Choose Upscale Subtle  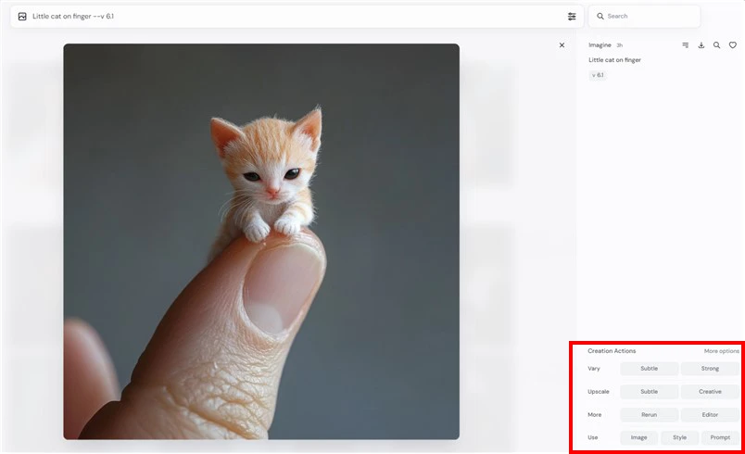tap(649, 392)
